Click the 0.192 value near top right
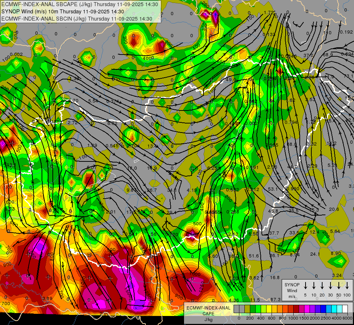 pos(346,32)
